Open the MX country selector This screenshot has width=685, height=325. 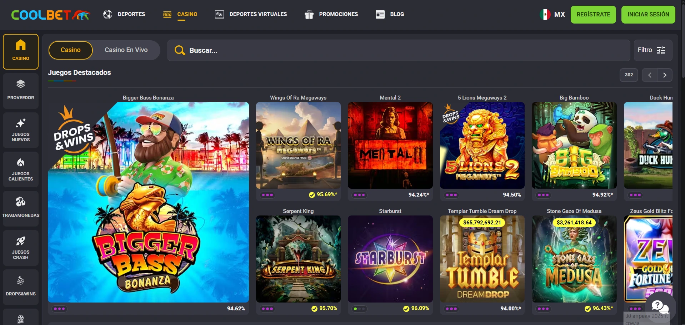(552, 14)
